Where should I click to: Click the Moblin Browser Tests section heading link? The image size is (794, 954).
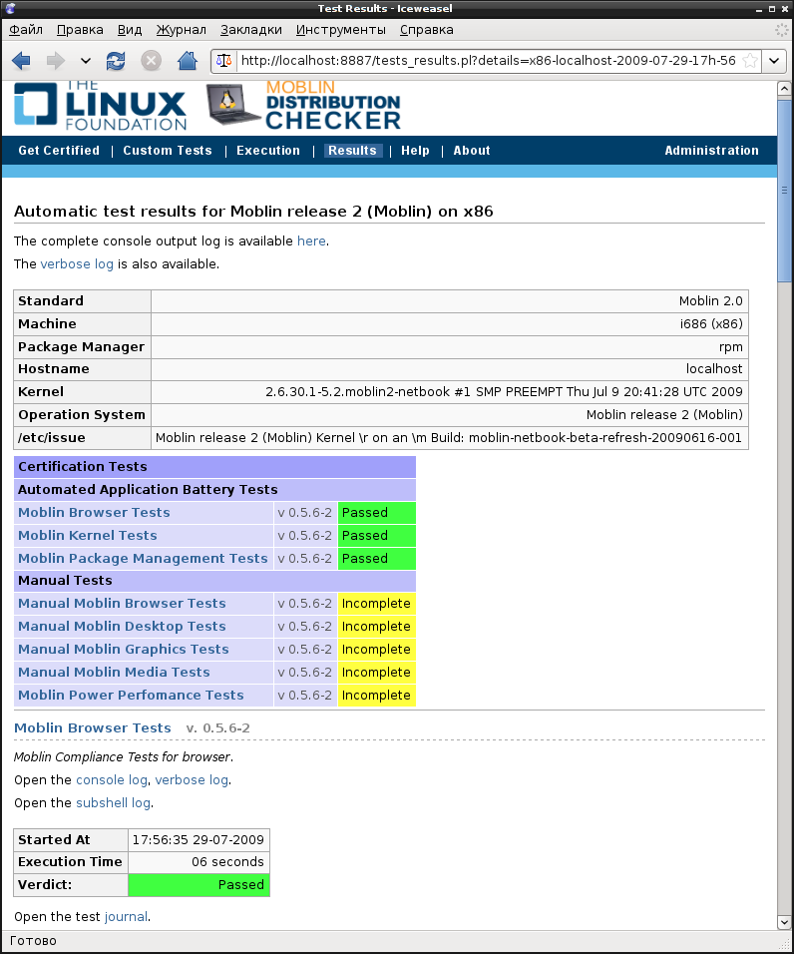tap(93, 727)
